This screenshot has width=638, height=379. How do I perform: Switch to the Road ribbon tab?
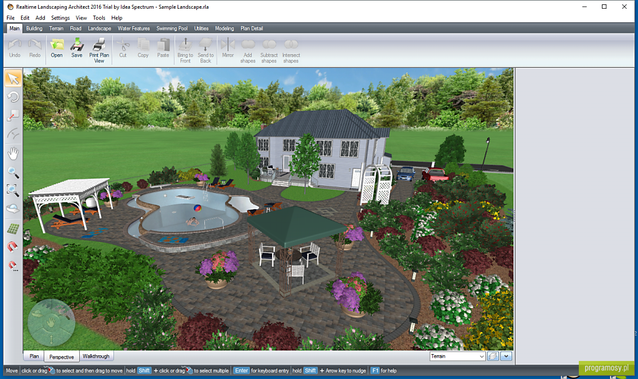pyautogui.click(x=75, y=29)
